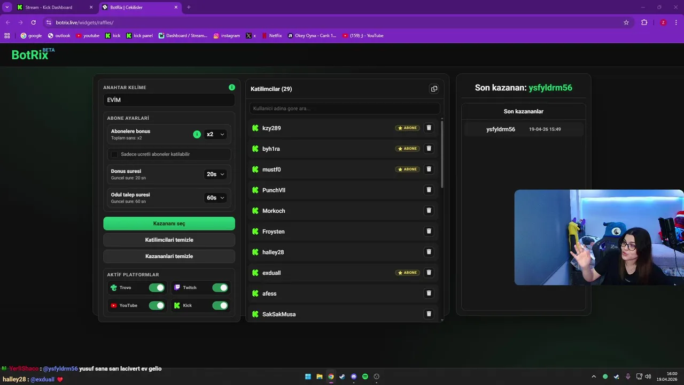This screenshot has width=684, height=385.
Task: Click info icon beside Abonelere bonus
Action: (x=197, y=134)
